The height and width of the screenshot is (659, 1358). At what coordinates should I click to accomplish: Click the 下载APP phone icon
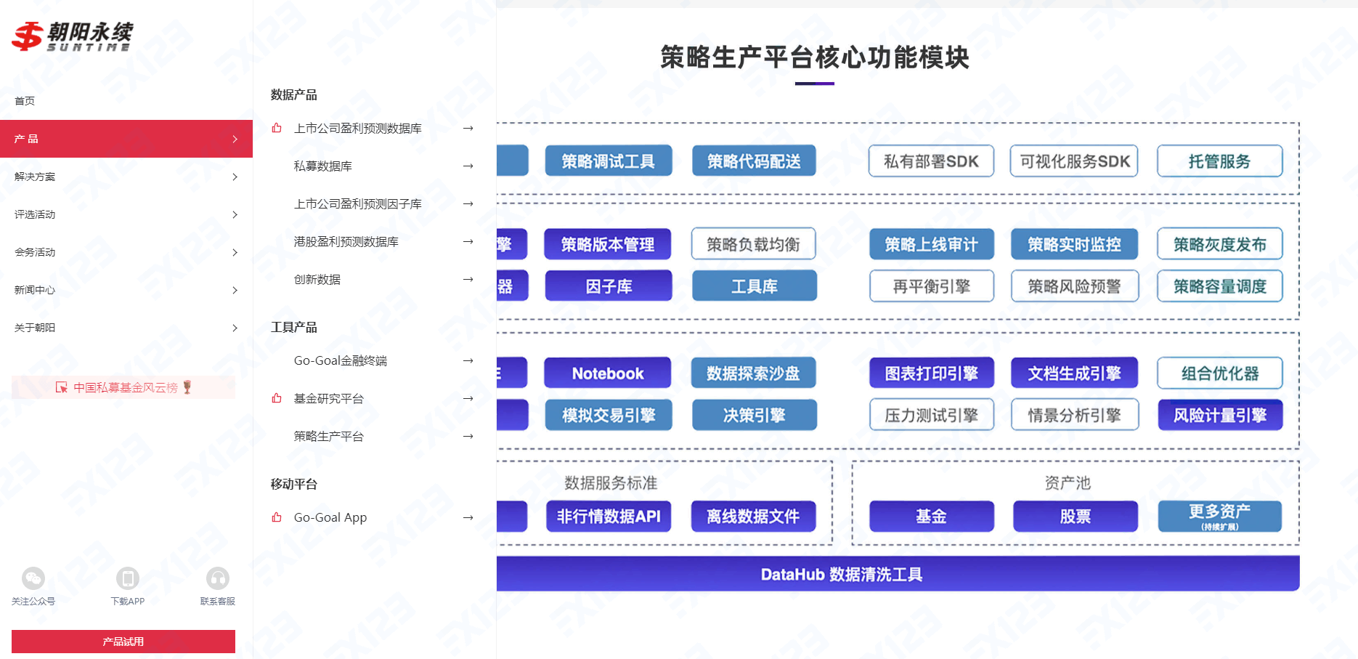point(128,578)
